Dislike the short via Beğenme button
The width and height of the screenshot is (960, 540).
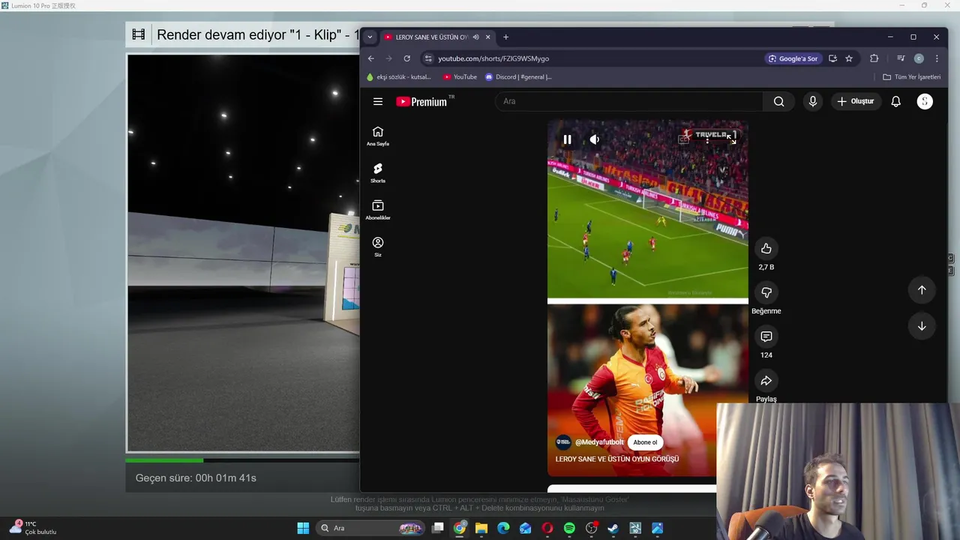766,292
